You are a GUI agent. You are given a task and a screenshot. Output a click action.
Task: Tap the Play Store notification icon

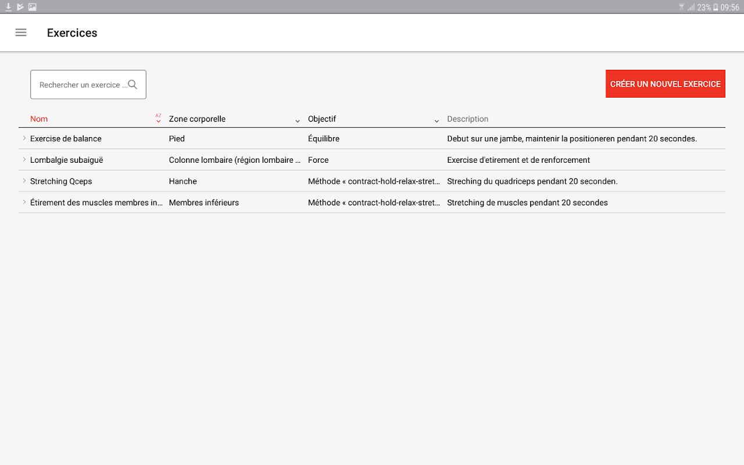point(20,7)
